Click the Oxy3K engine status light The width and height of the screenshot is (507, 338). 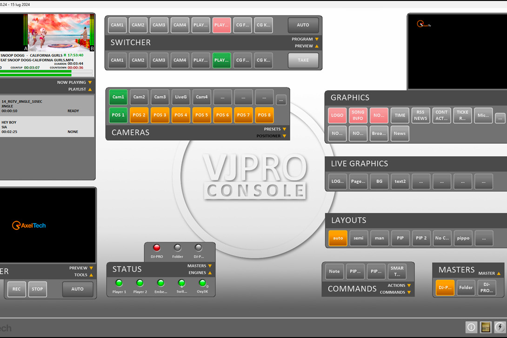pyautogui.click(x=202, y=283)
